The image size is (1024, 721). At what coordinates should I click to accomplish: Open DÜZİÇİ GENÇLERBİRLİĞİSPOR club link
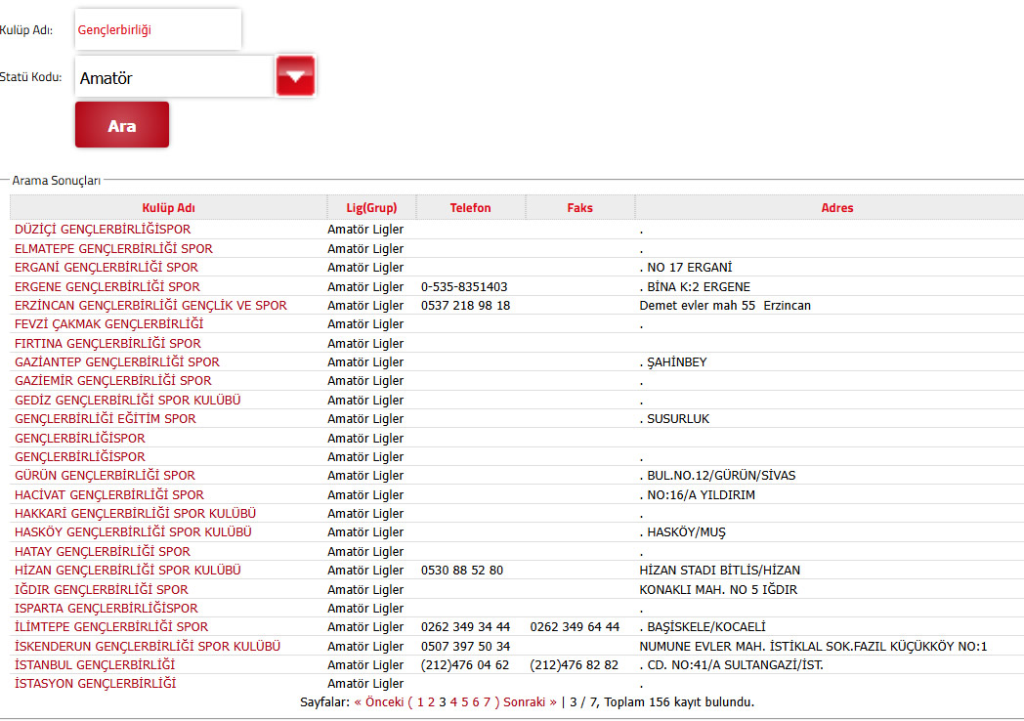pyautogui.click(x=103, y=230)
